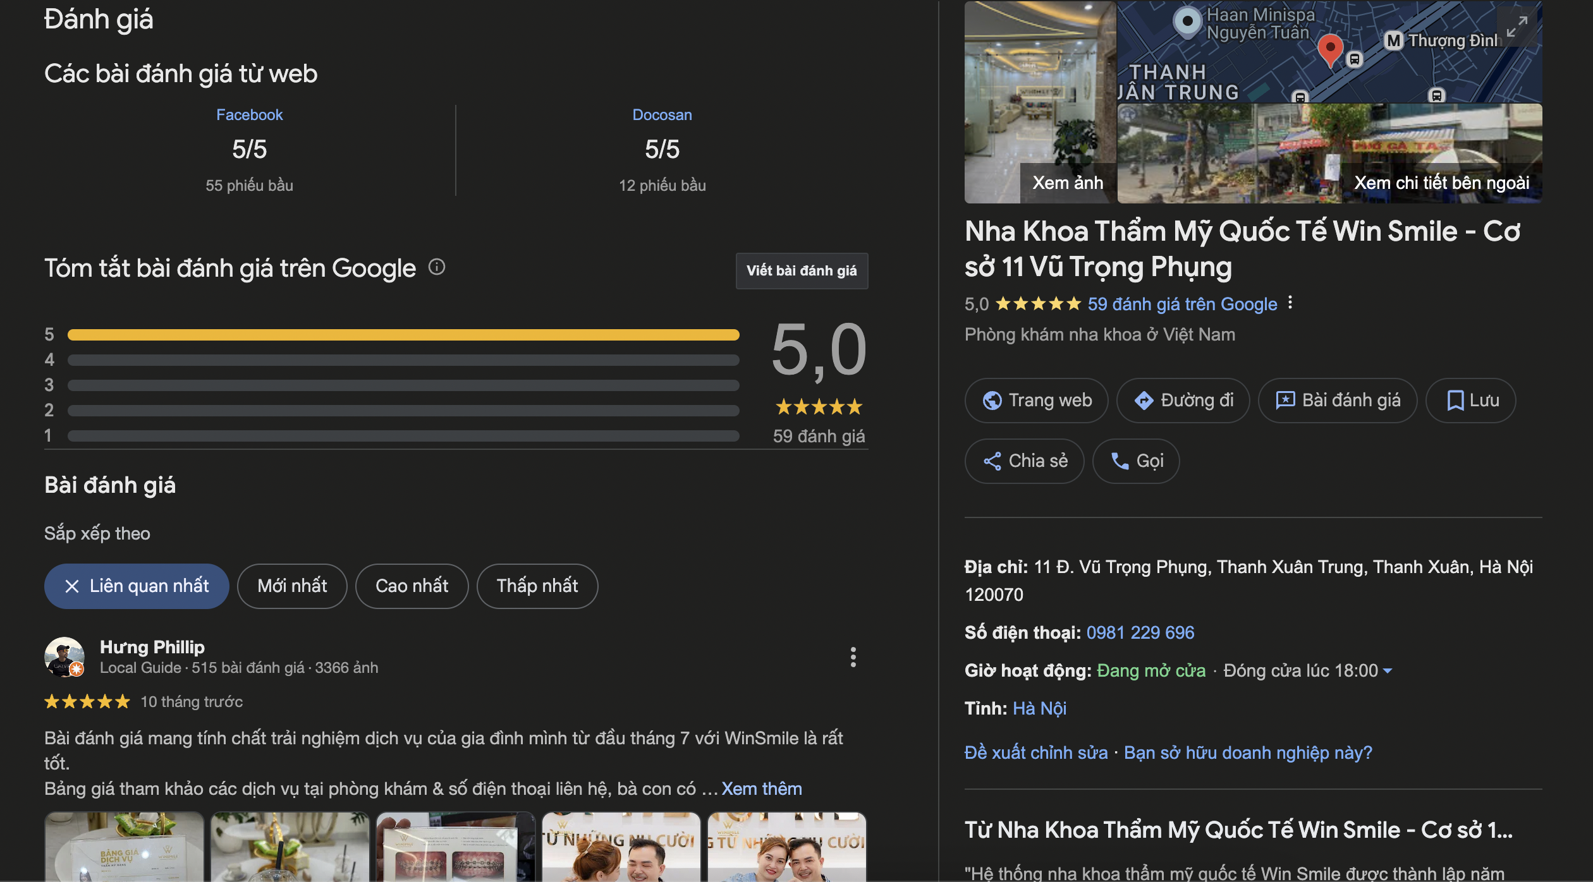Expand the map with the fullscreen arrows icon
Image resolution: width=1593 pixels, height=882 pixels.
[1517, 27]
